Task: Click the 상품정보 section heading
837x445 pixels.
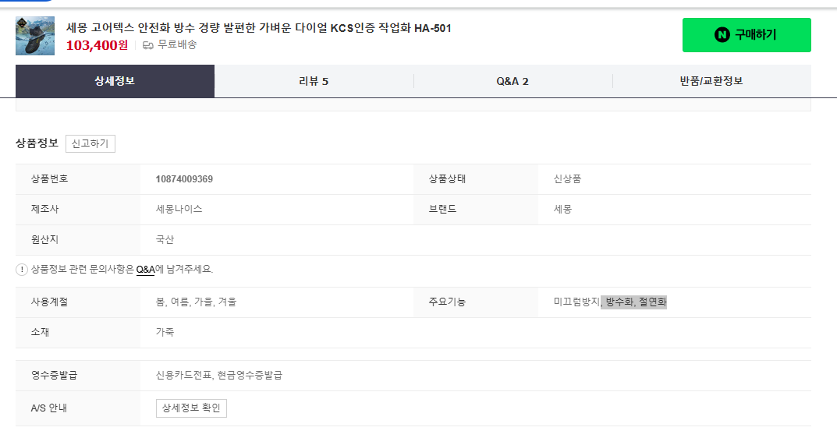Action: pyautogui.click(x=37, y=143)
